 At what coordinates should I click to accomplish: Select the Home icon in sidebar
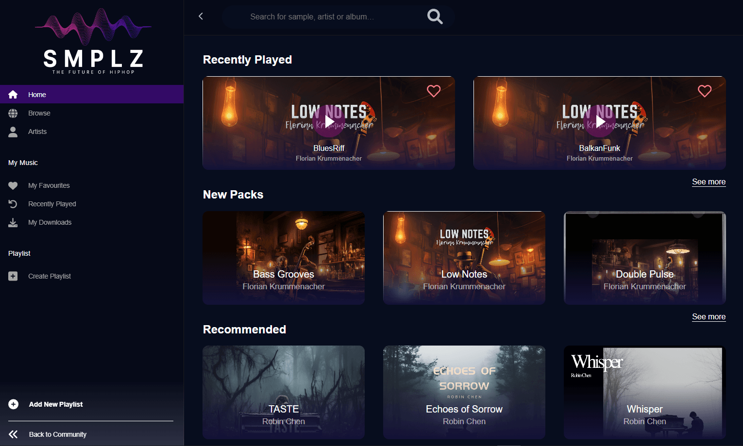click(13, 94)
